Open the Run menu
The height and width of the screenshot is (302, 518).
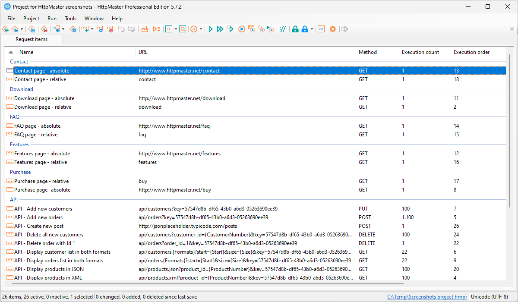tap(52, 19)
